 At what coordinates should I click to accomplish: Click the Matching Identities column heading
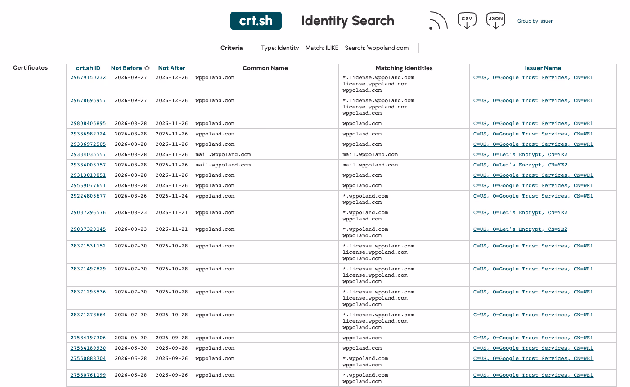404,68
